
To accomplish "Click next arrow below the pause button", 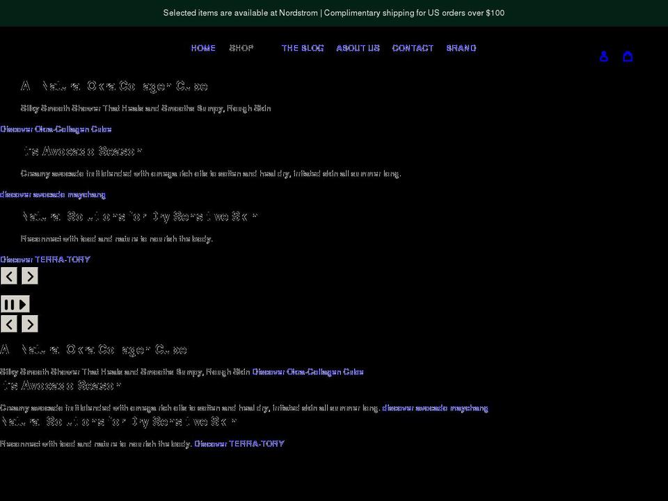I will click(x=30, y=324).
